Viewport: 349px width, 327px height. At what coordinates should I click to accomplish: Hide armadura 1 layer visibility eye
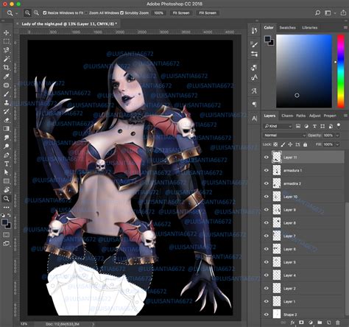(267, 170)
